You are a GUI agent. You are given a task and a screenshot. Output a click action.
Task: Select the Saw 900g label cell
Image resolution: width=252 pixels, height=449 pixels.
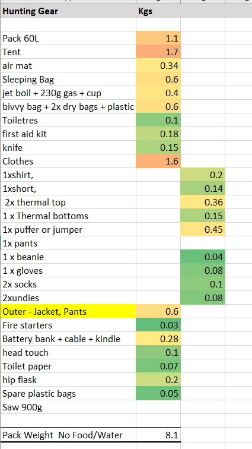(68, 407)
